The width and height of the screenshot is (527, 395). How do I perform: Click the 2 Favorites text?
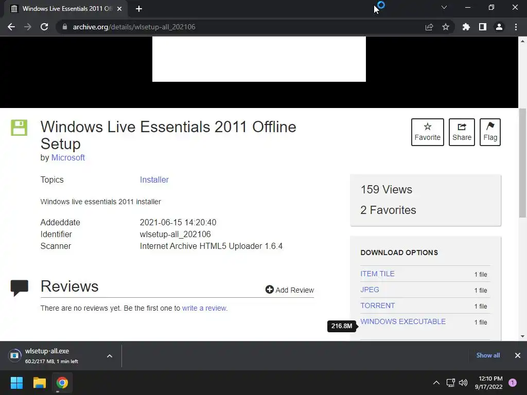[x=388, y=210]
